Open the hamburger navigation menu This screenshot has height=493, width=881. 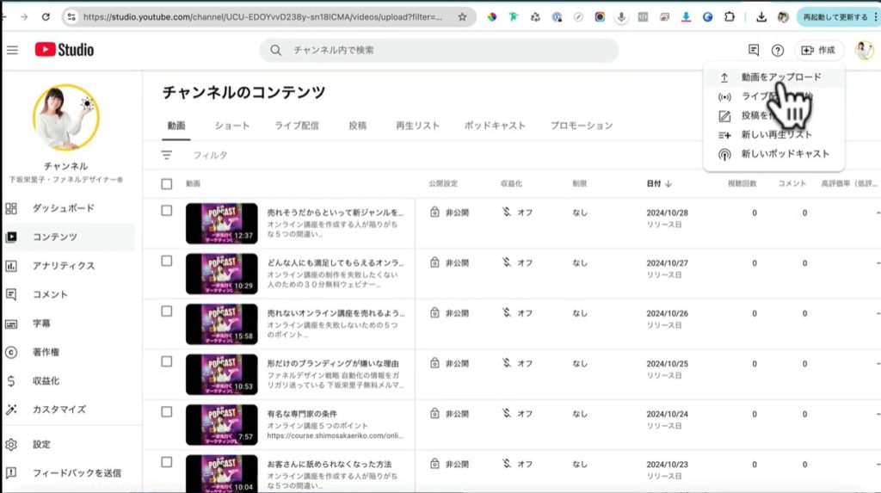pyautogui.click(x=12, y=50)
